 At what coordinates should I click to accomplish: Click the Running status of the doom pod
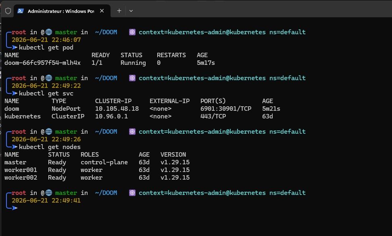(x=133, y=63)
